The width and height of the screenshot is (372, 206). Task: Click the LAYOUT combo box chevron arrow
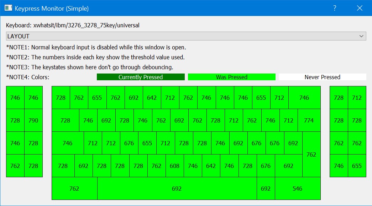(x=361, y=36)
